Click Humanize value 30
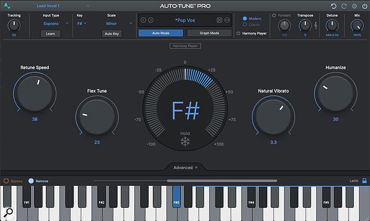Image resolution: width=370 pixels, height=221 pixels. pyautogui.click(x=335, y=119)
